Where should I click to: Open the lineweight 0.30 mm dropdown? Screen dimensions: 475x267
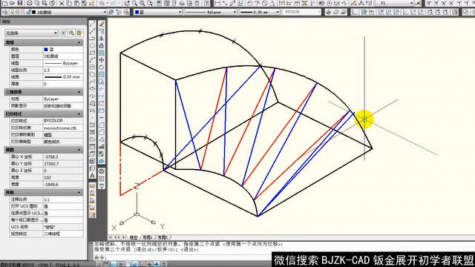[260, 12]
